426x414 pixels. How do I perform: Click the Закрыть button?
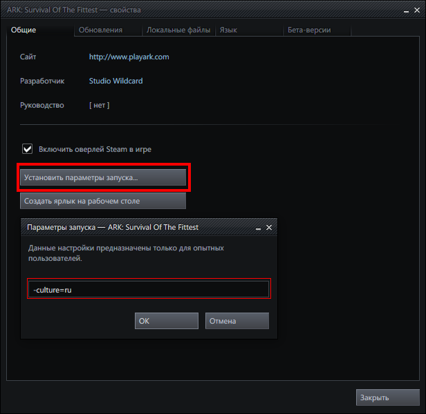[388, 397]
